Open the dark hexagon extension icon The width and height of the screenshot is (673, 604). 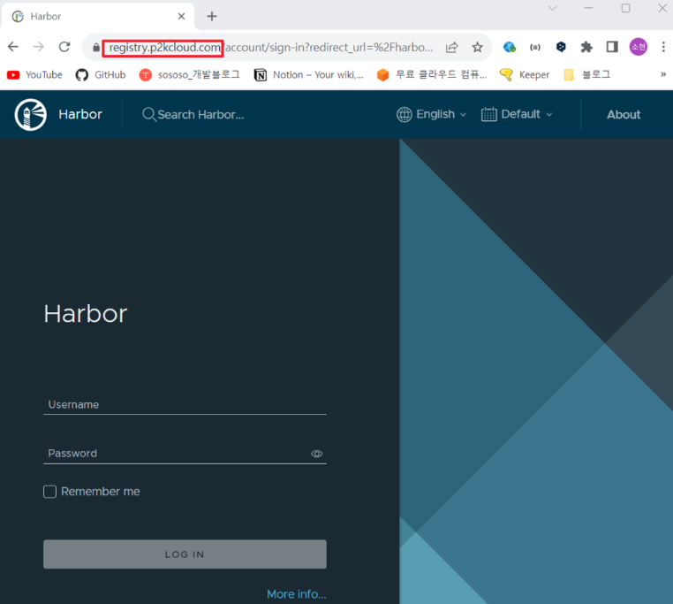[x=561, y=47]
